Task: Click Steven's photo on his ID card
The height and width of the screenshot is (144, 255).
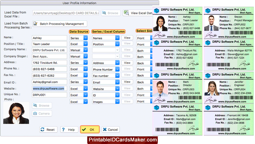Action: [x=211, y=23]
